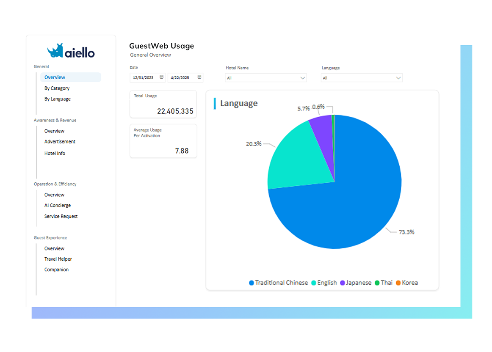Select the Korea legend swatch
The height and width of the screenshot is (352, 492).
(398, 283)
